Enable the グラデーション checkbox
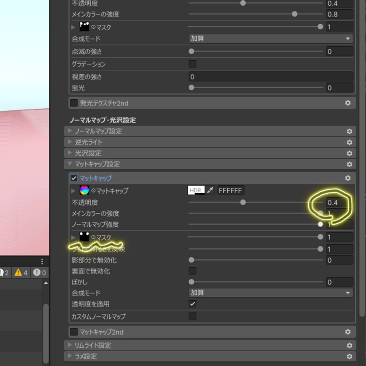 (x=192, y=64)
